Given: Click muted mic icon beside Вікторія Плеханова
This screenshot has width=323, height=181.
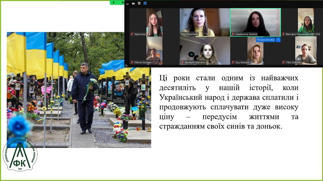Looking at the screenshot, I should pyautogui.click(x=283, y=34).
